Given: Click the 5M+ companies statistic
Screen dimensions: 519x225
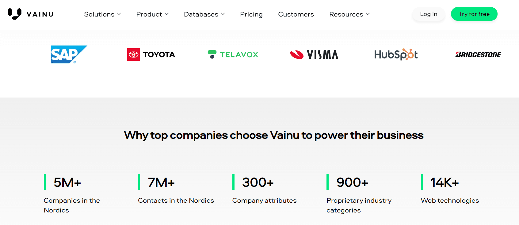Looking at the screenshot, I should click(x=67, y=183).
